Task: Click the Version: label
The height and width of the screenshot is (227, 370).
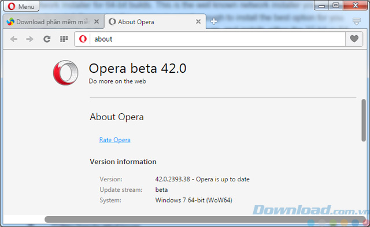Action: [111, 179]
